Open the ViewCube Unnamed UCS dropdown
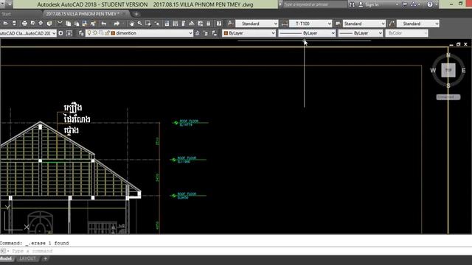Screen dimensions: 472x265 click(x=448, y=97)
